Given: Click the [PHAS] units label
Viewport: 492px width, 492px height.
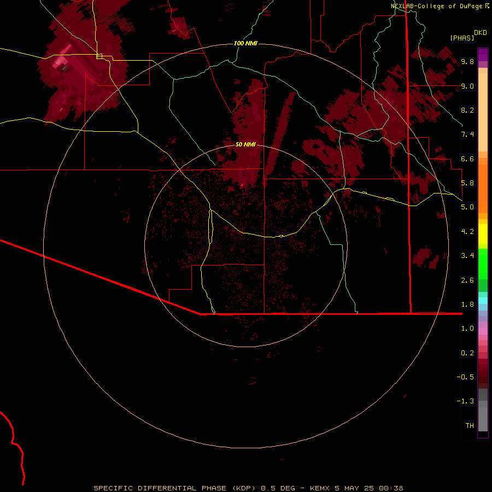Looking at the screenshot, I should coord(462,38).
